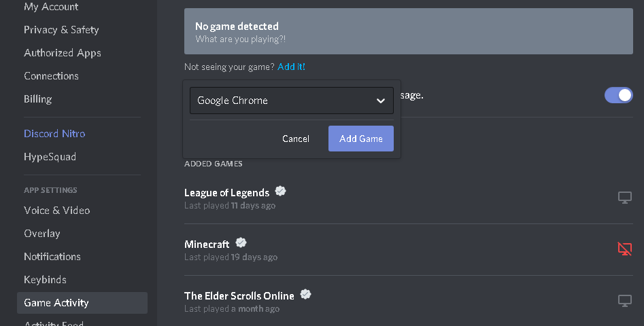The width and height of the screenshot is (644, 326).
Task: Go to Privacy & Safety settings
Action: coord(61,30)
